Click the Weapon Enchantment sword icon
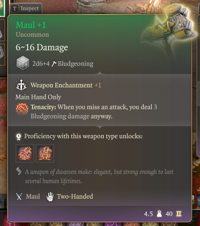The width and height of the screenshot is (200, 226). tap(21, 85)
